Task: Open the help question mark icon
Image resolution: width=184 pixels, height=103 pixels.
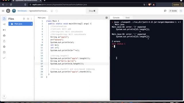Action: point(4,96)
